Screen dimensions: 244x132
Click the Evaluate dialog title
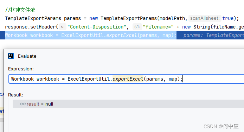coord(27,56)
